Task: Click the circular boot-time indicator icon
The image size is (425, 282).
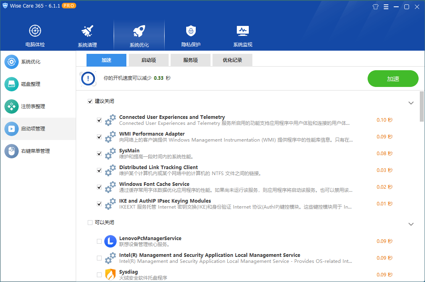Action: (x=88, y=79)
